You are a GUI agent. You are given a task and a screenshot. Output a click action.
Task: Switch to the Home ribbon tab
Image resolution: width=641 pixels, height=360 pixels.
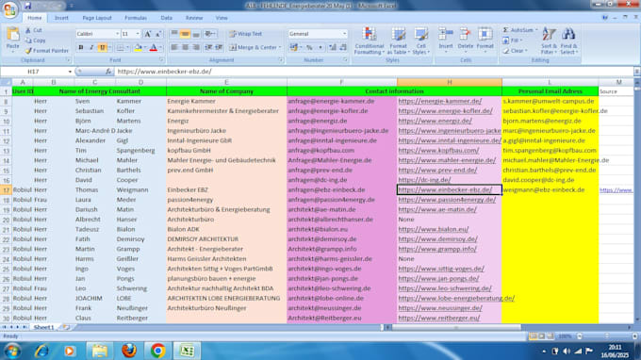pyautogui.click(x=34, y=18)
